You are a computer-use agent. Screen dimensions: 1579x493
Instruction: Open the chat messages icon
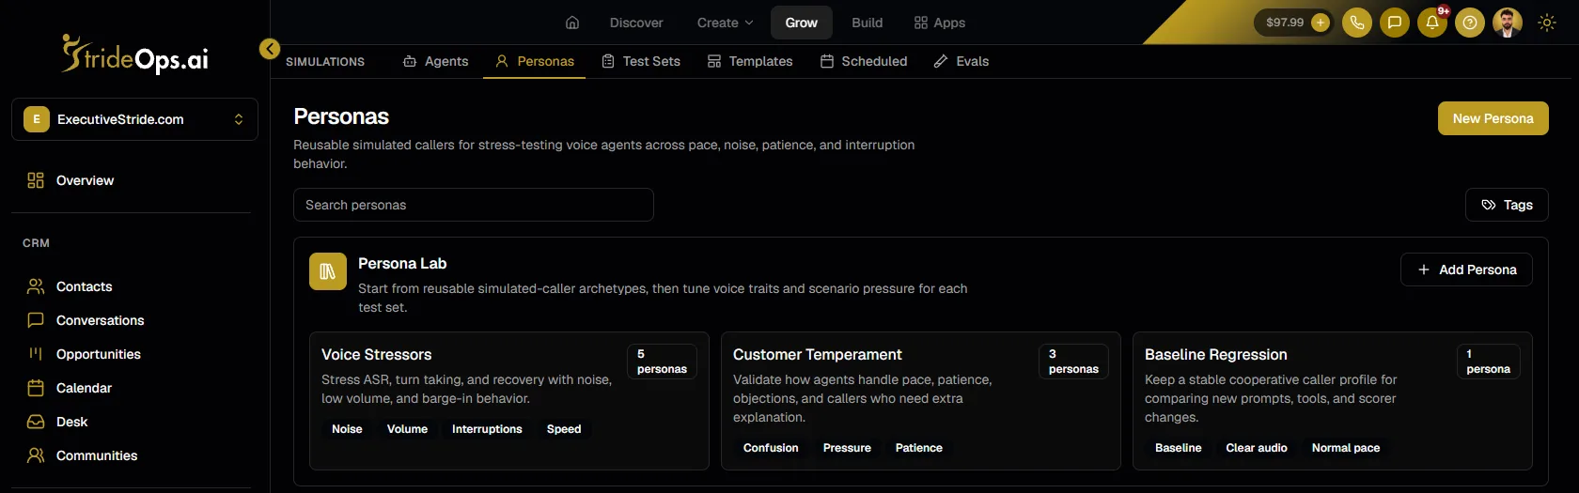(x=1395, y=23)
